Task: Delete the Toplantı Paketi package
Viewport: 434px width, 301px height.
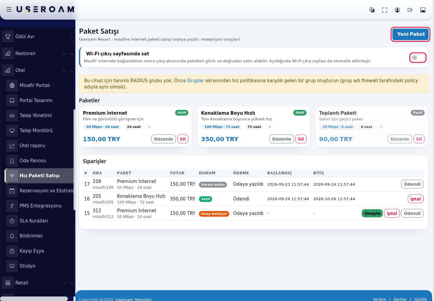Action: click(x=419, y=139)
